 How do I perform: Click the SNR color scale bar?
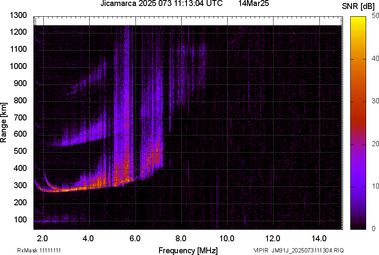(x=358, y=123)
